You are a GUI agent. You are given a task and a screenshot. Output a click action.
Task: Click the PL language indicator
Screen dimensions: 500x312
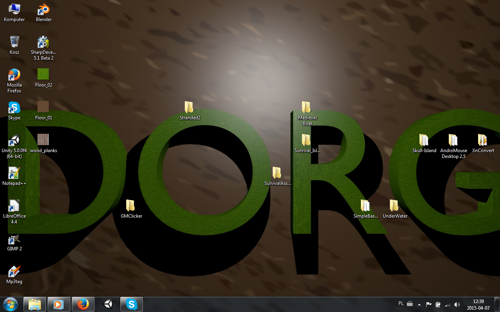click(401, 303)
